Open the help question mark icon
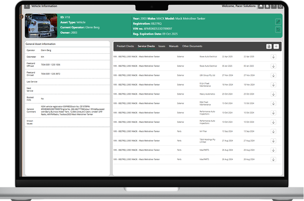 (x=274, y=6)
